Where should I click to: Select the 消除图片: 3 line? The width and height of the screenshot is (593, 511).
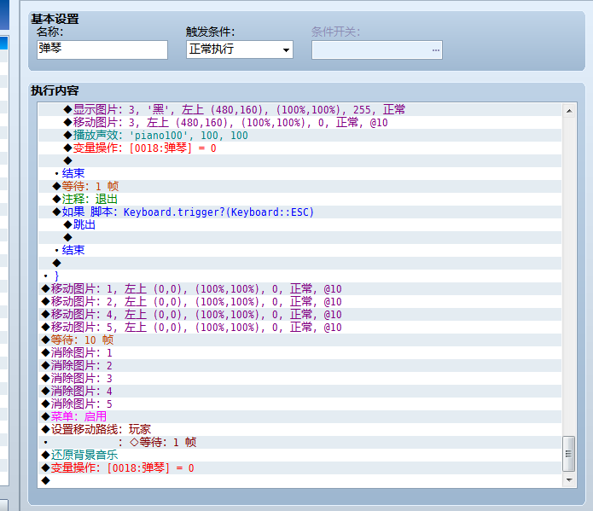[299, 379]
